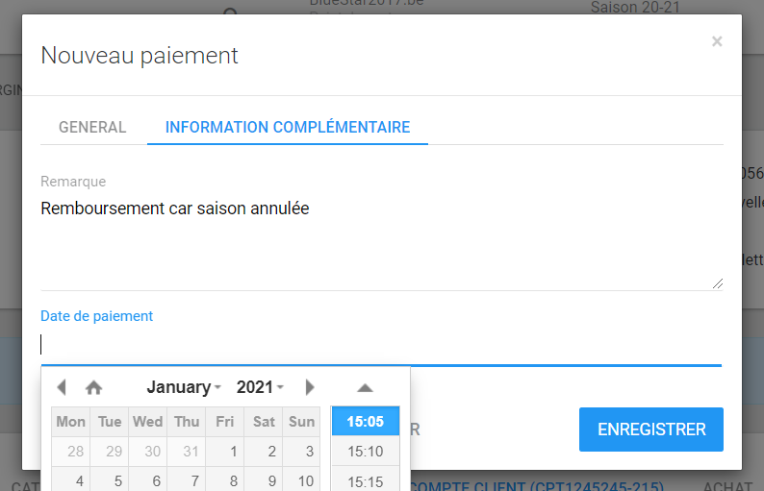Image resolution: width=764 pixels, height=491 pixels.
Task: Click the home icon for today's date
Action: click(93, 387)
